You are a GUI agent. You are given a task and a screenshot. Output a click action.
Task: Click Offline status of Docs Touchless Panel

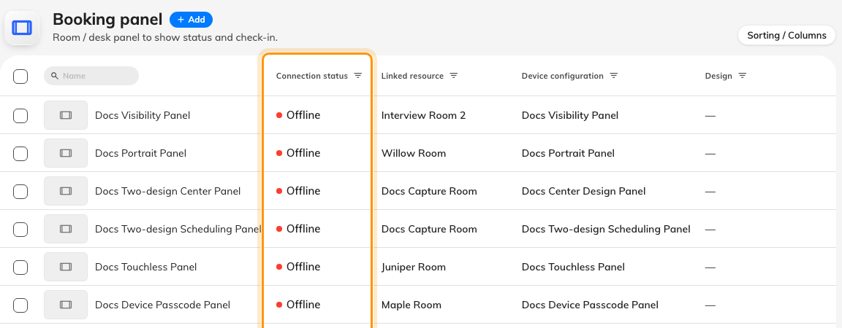298,267
